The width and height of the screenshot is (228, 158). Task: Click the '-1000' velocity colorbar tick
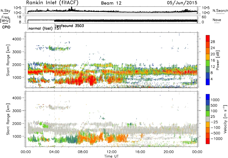tap(217, 139)
